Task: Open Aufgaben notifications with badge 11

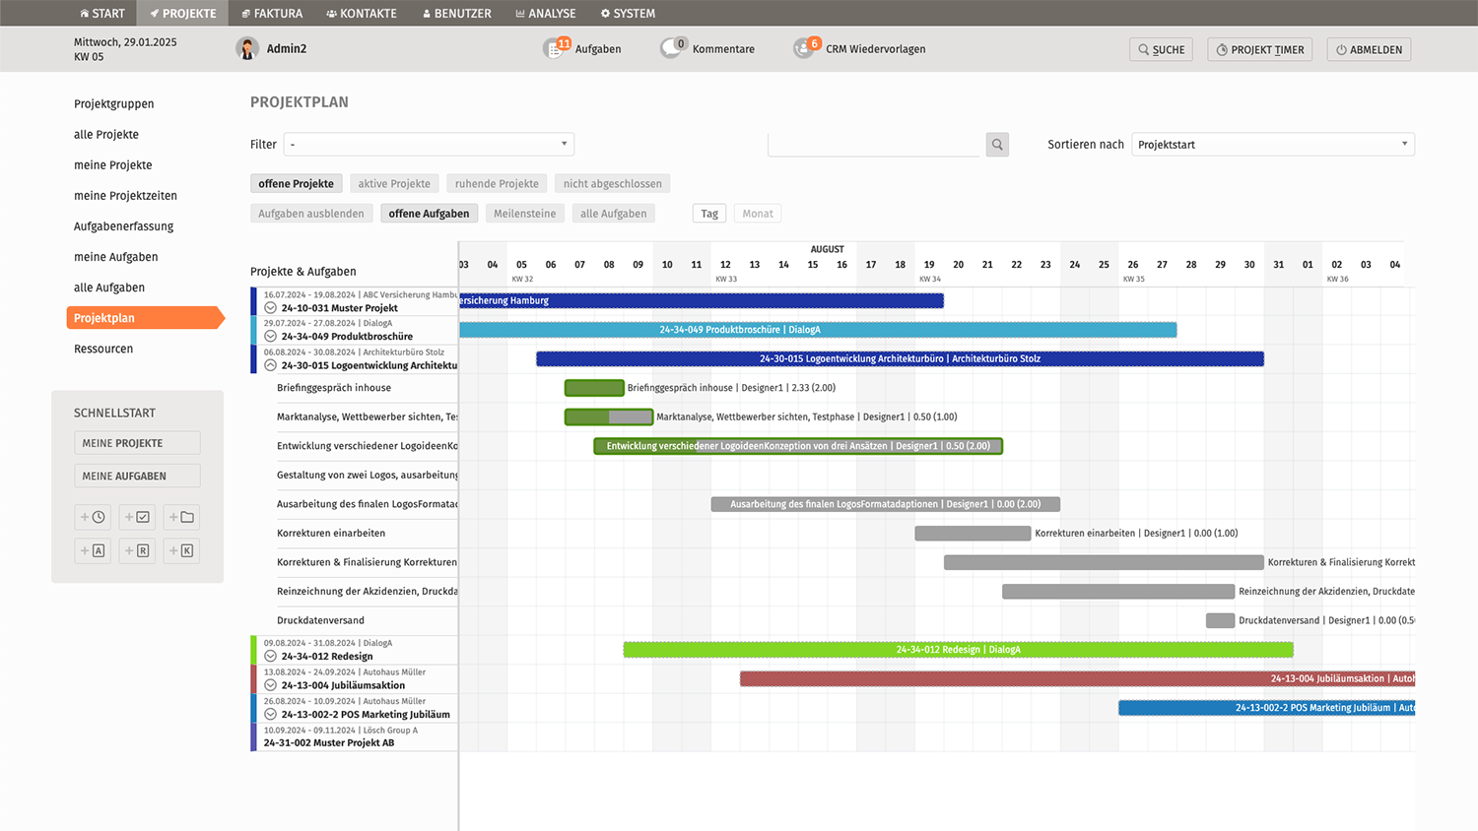Action: coord(556,49)
